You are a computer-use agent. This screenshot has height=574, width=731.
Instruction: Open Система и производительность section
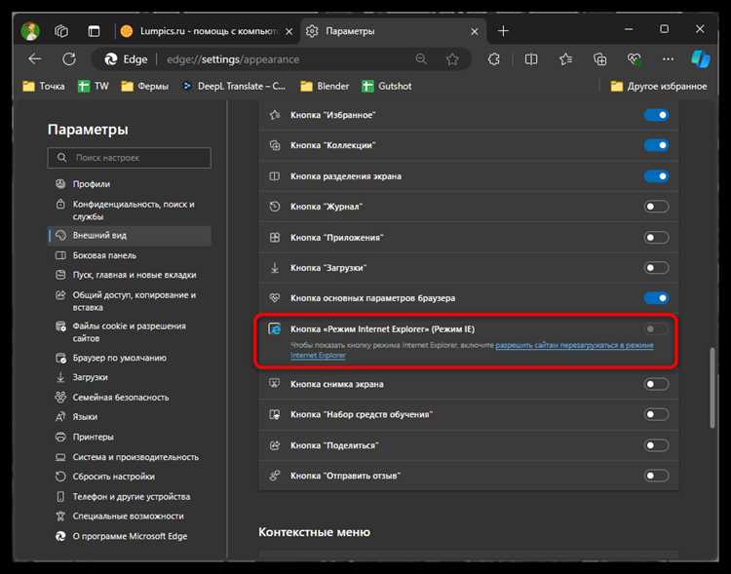[x=129, y=457]
